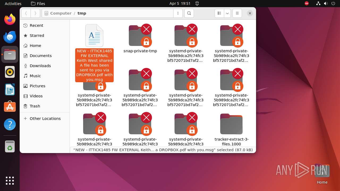
Task: Open the network status icon
Action: [x=318, y=3]
